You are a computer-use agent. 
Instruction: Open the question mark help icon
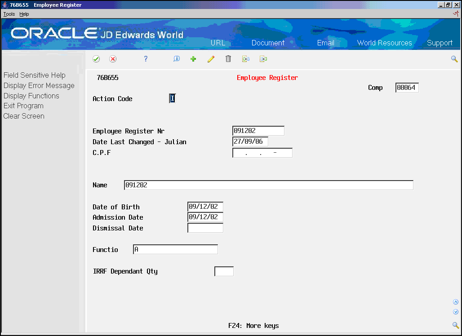click(x=146, y=59)
